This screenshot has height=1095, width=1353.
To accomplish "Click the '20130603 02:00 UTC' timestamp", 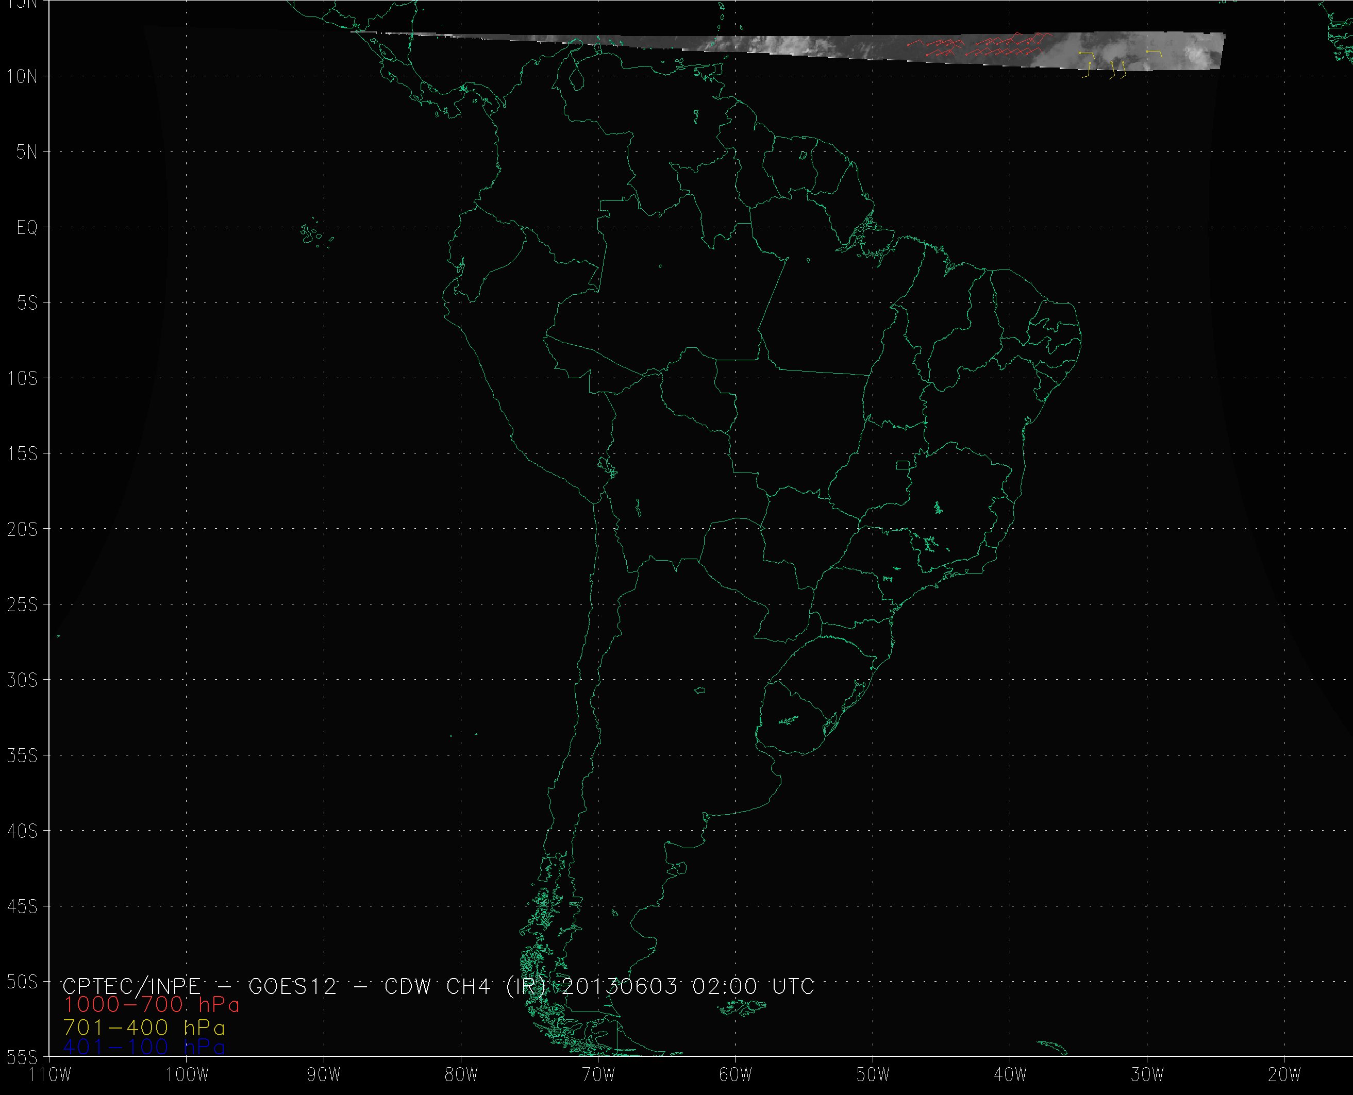I will point(687,987).
